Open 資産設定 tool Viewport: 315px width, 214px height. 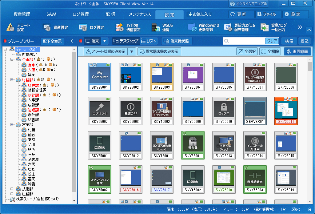pyautogui.click(x=55, y=27)
